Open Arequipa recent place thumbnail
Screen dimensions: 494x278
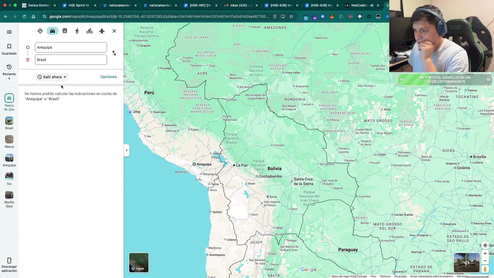tap(9, 158)
